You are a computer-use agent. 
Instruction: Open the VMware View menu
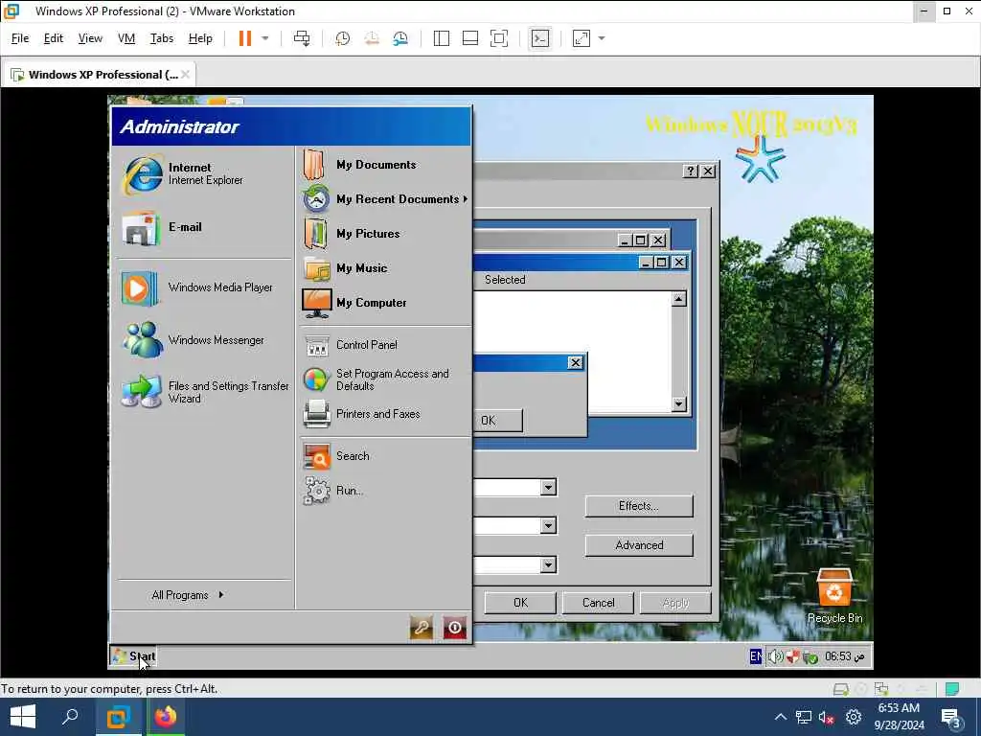(90, 38)
